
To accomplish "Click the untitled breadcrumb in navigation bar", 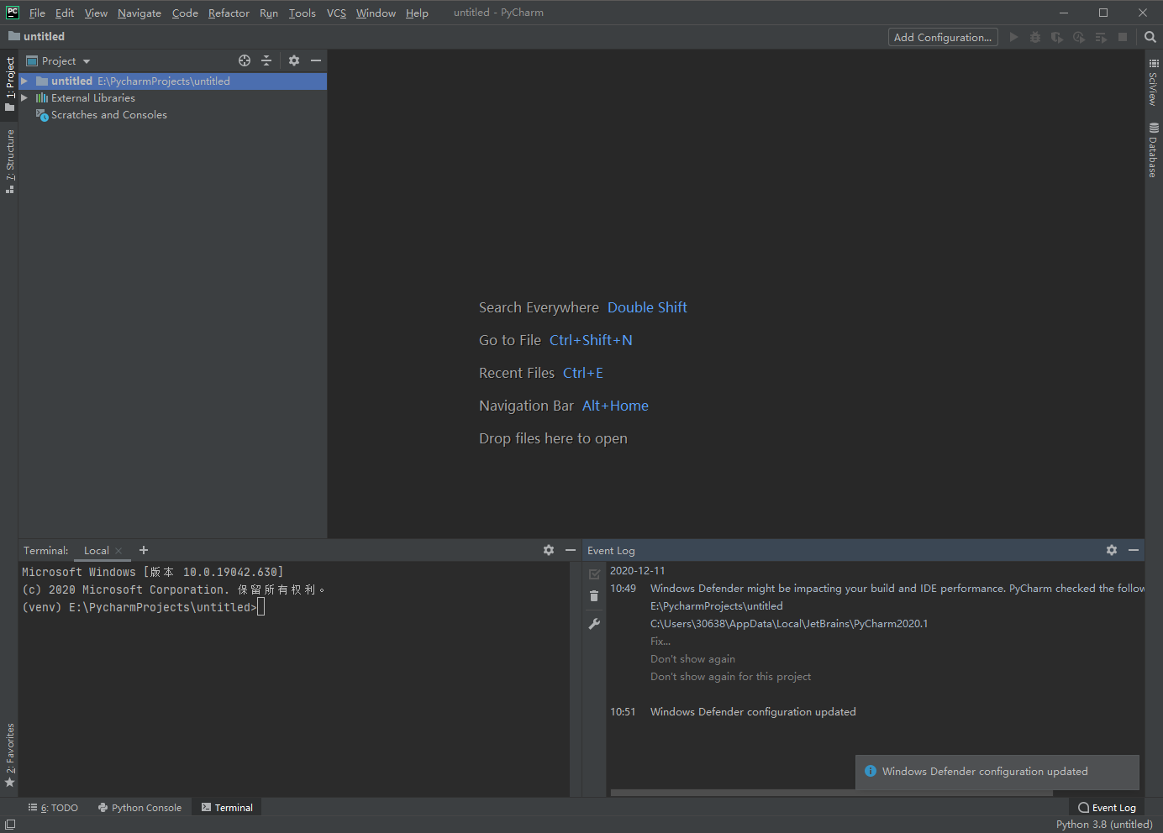I will point(36,37).
